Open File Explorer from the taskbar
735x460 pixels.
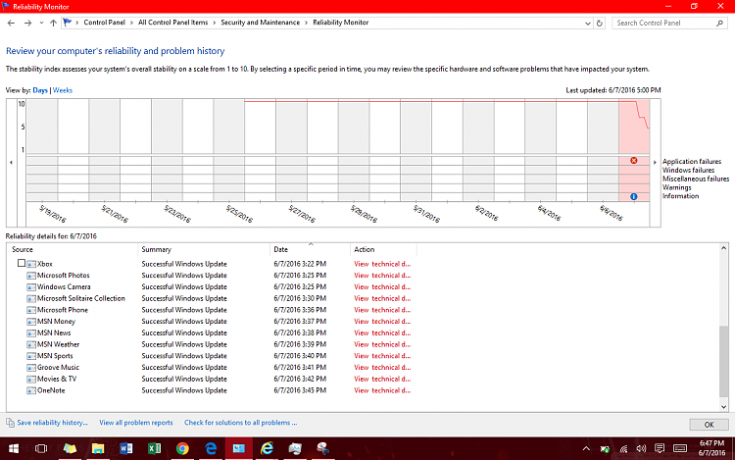(x=97, y=449)
